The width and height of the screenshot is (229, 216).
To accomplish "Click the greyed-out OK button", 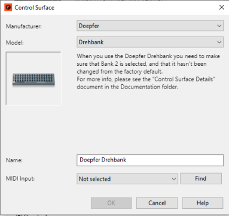I will pos(111,203).
